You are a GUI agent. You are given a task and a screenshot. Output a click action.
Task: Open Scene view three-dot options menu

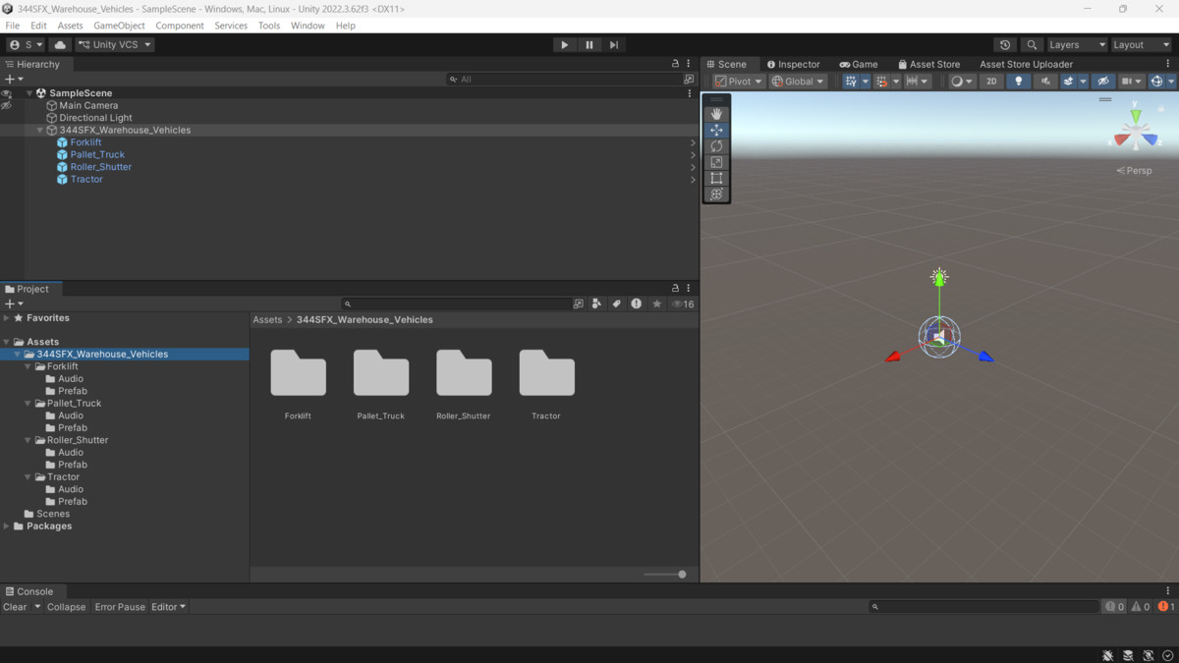pyautogui.click(x=1168, y=64)
